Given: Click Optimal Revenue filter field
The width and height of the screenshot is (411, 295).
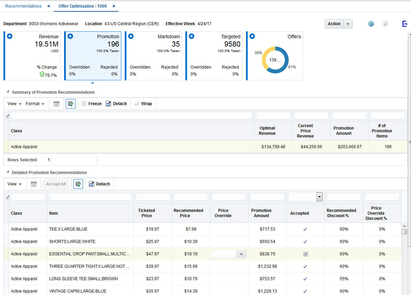Looking at the screenshot, I should click(x=273, y=115).
